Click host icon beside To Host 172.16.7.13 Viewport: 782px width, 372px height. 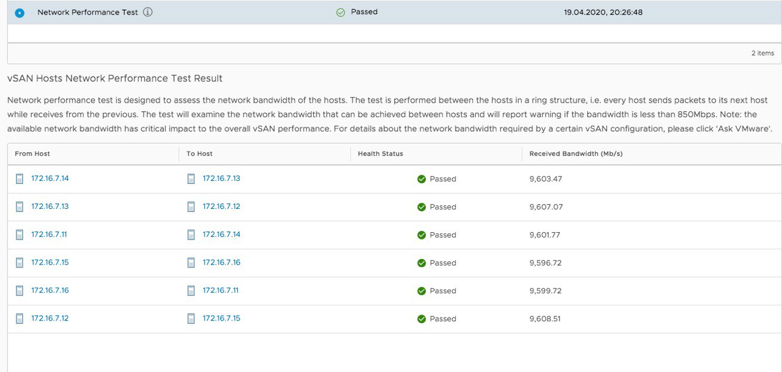191,178
